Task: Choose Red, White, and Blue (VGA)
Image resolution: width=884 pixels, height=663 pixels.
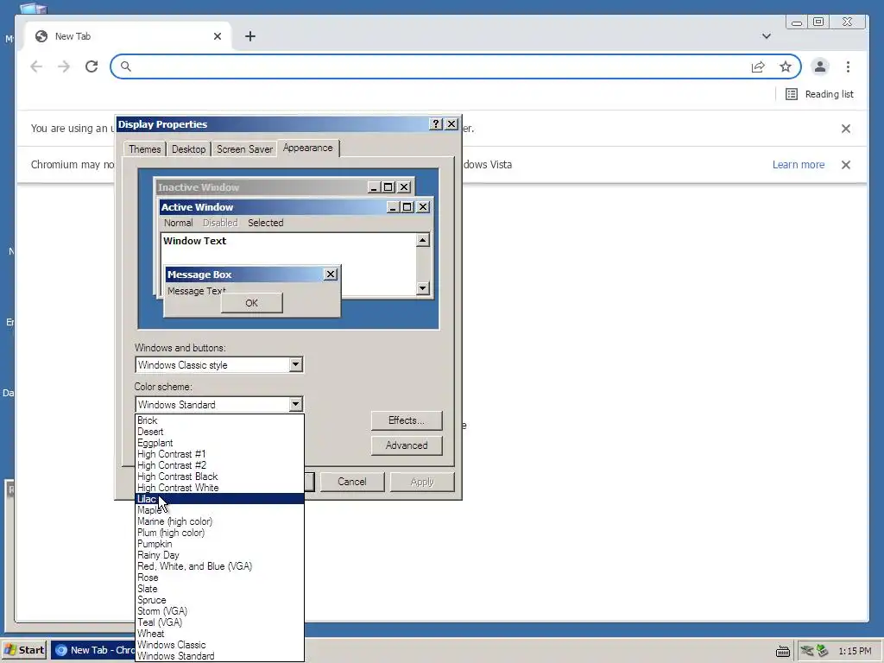Action: pyautogui.click(x=220, y=566)
